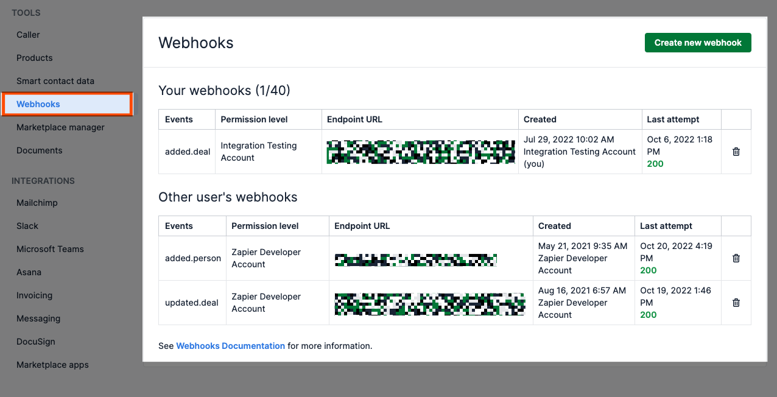Click the added.person webhook's endpoint URL

(416, 260)
